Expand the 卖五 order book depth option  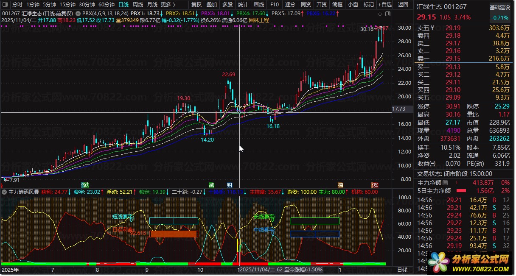click(x=424, y=28)
